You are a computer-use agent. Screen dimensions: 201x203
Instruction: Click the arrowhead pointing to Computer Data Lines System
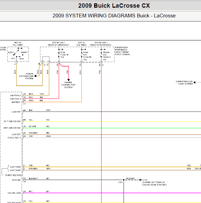[x=194, y=82]
